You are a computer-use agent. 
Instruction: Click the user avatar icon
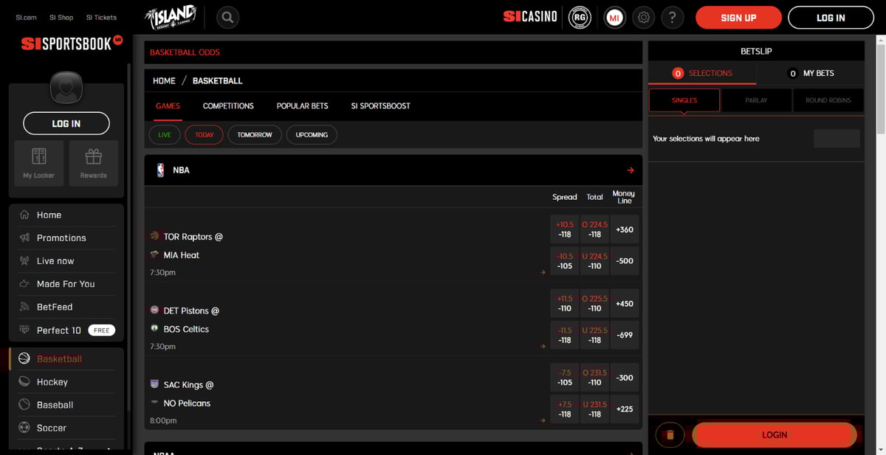(x=66, y=88)
